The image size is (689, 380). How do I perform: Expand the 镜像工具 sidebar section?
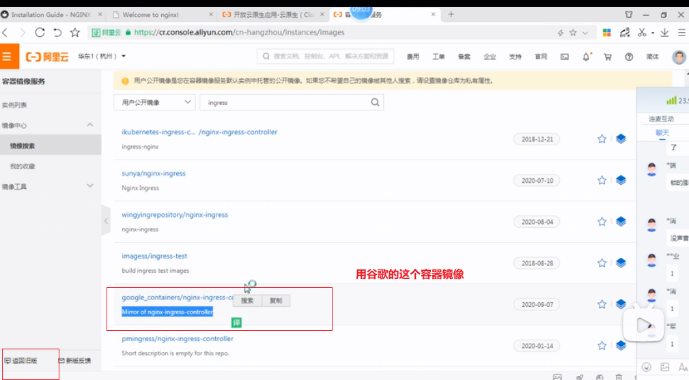coord(90,186)
